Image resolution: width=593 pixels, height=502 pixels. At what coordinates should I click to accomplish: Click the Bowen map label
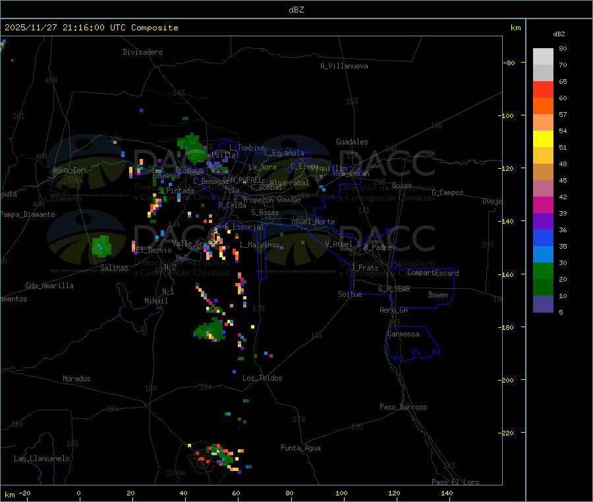point(439,295)
